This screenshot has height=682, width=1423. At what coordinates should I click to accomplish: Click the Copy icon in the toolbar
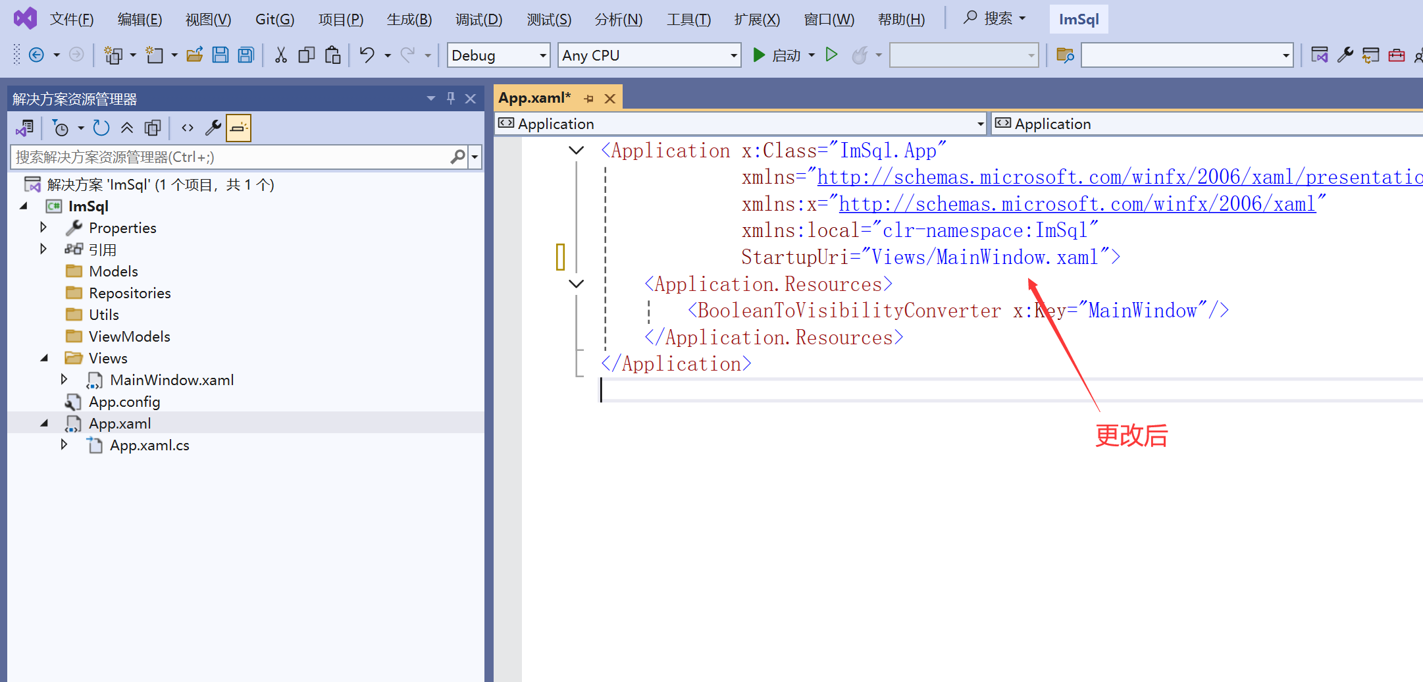pos(306,55)
